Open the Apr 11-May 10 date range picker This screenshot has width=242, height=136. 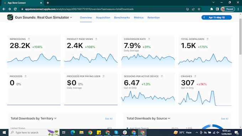point(216,17)
